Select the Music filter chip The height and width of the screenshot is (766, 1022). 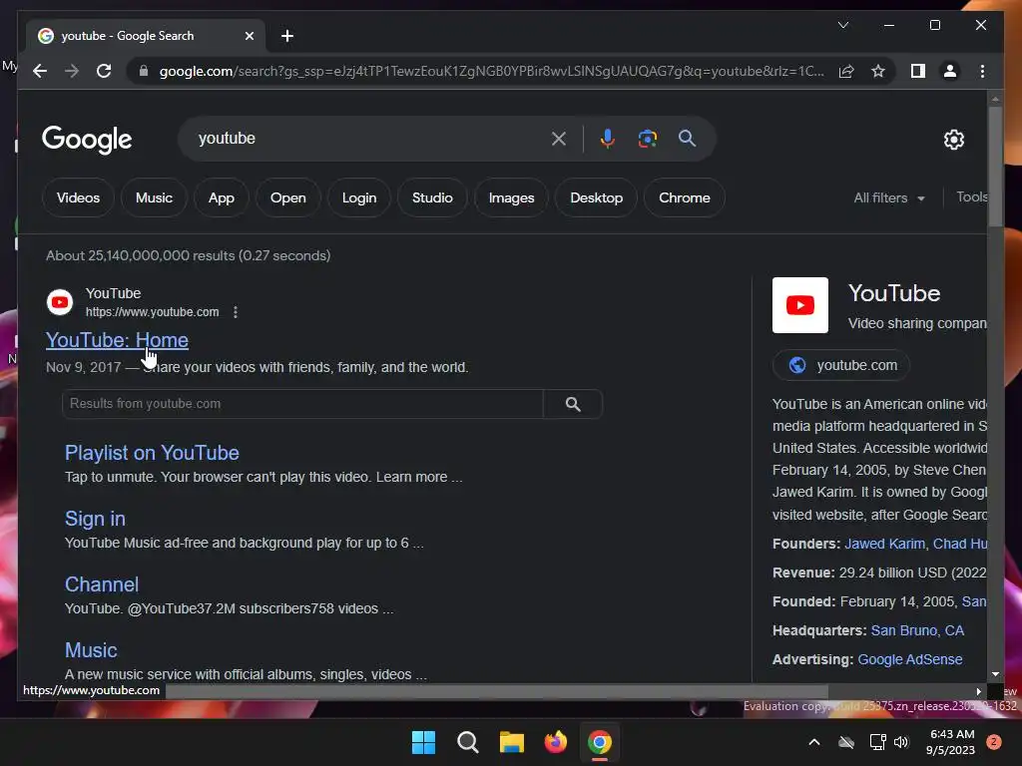pos(154,198)
